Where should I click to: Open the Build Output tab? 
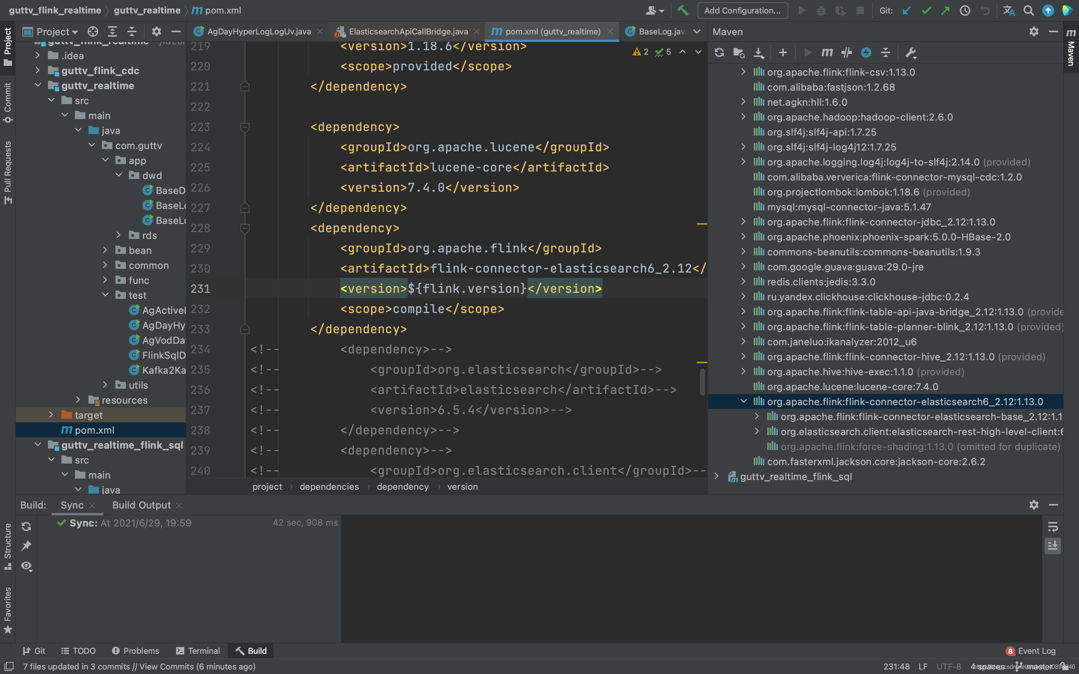pos(141,505)
